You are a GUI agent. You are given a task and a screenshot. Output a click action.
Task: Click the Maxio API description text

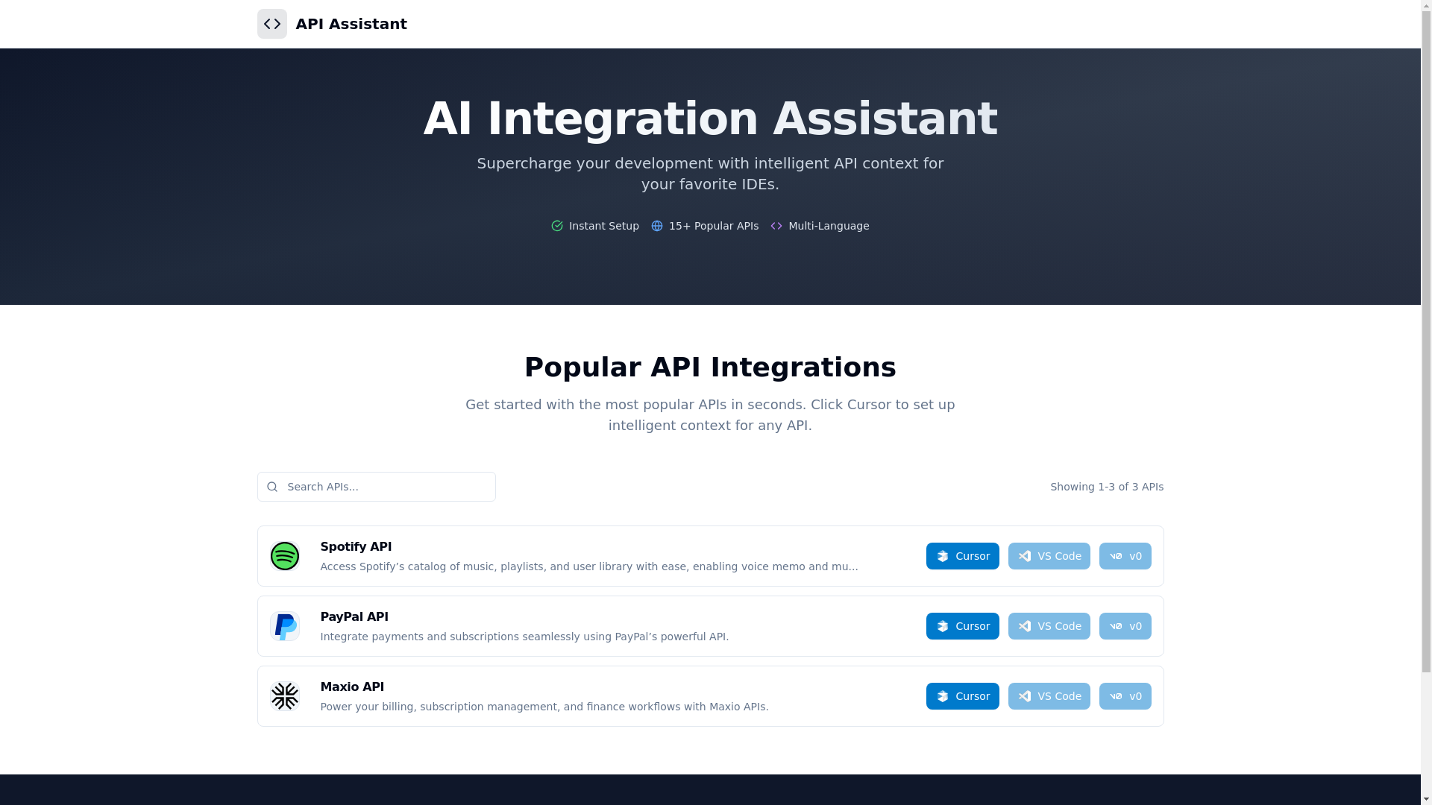tap(544, 707)
